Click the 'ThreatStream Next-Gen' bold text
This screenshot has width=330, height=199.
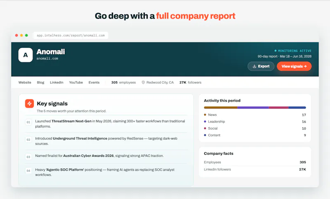(71, 121)
